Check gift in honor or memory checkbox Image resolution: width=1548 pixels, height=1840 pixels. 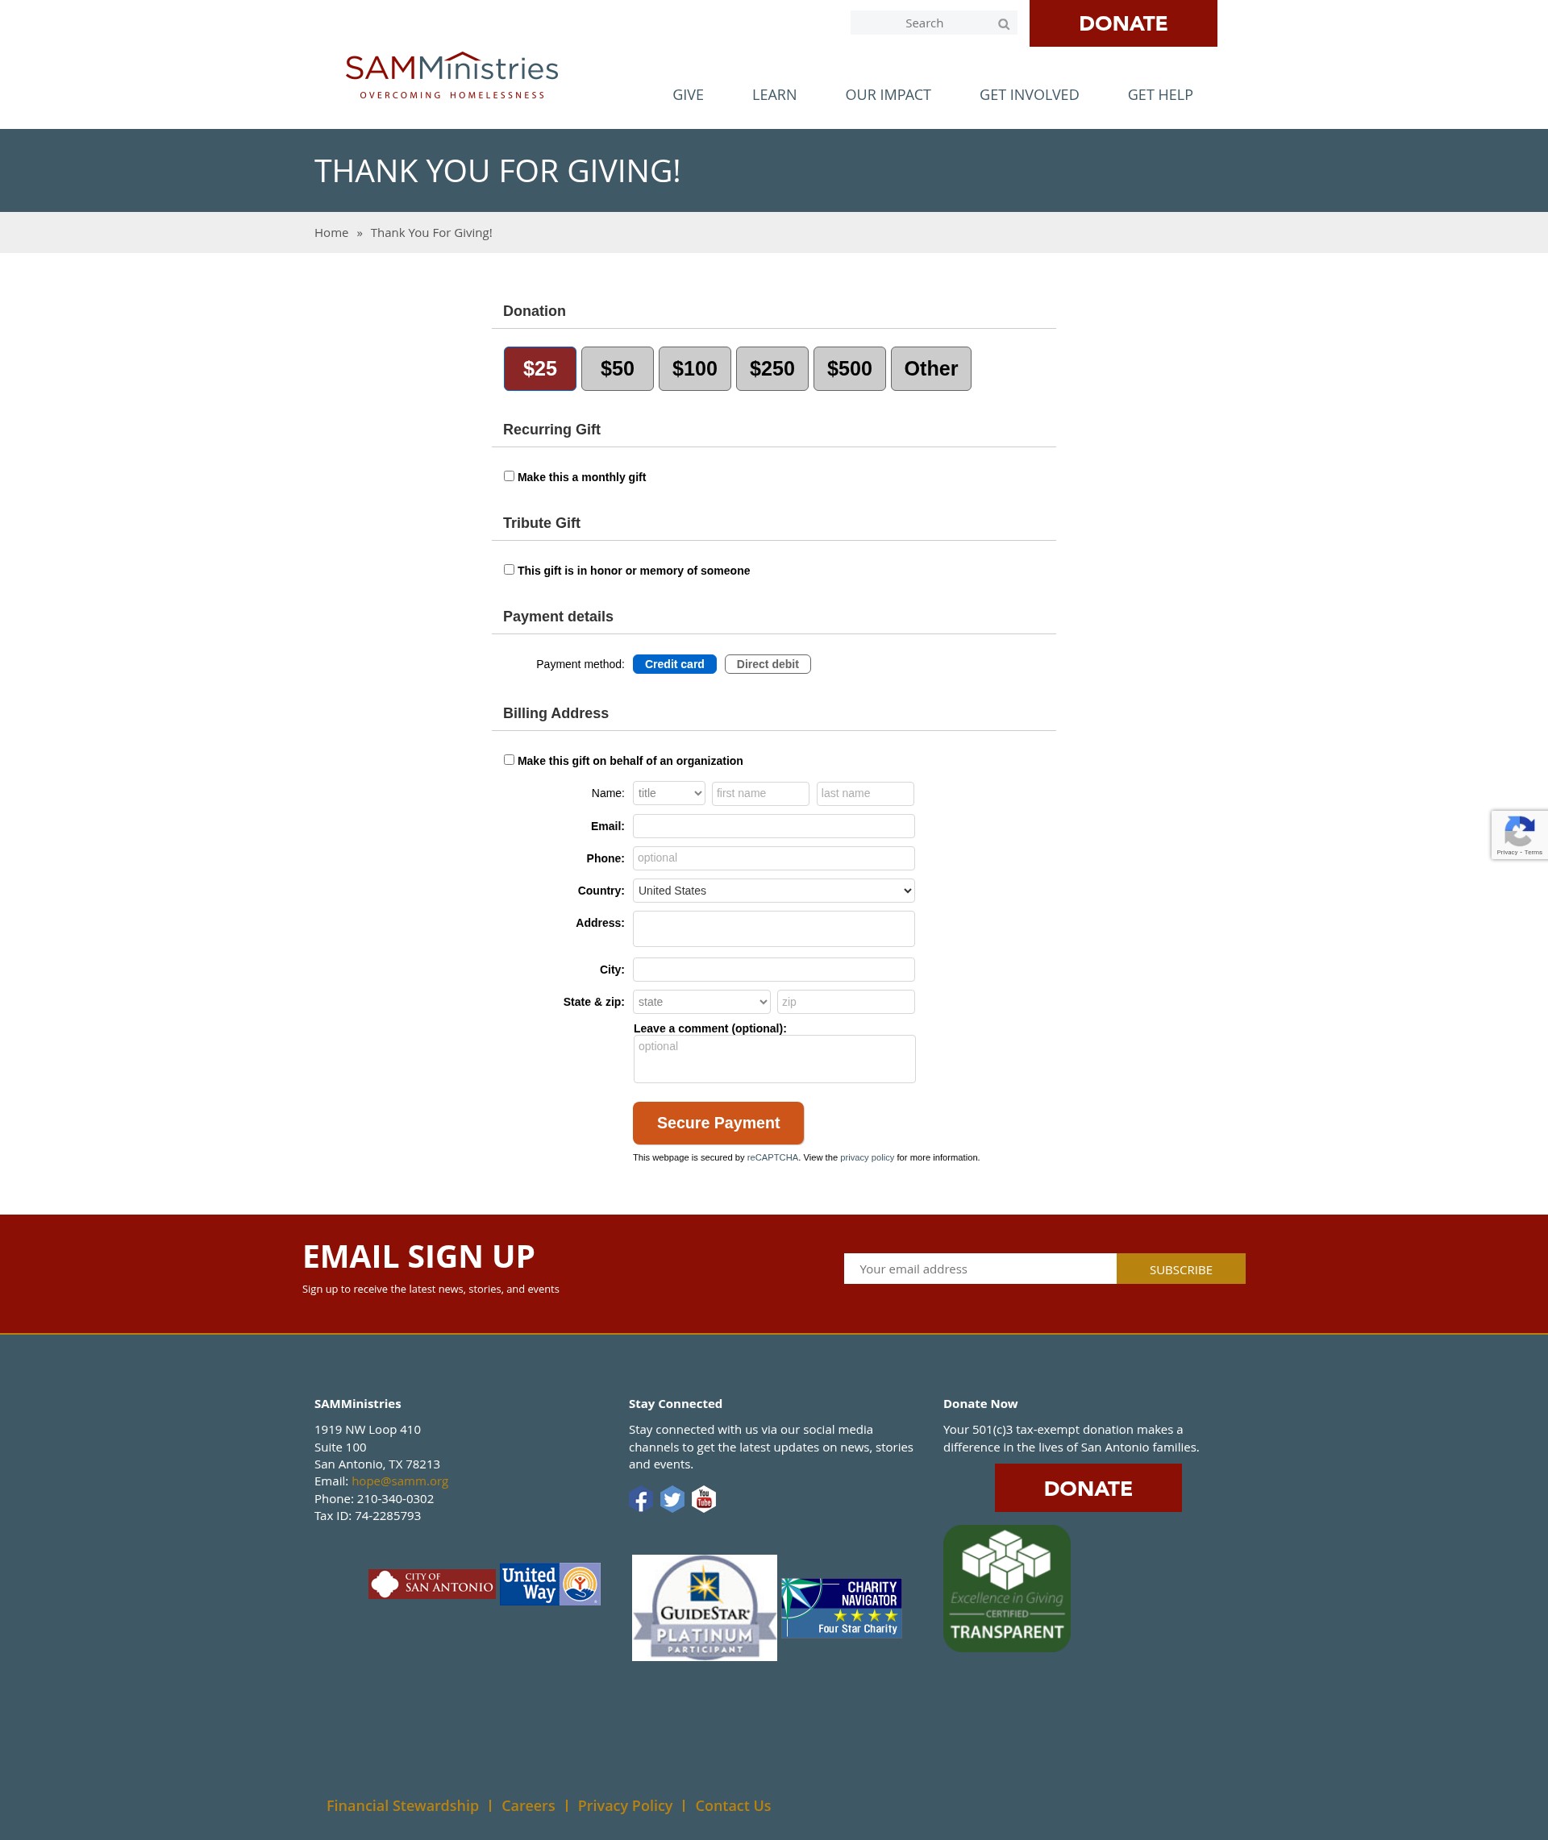(509, 569)
